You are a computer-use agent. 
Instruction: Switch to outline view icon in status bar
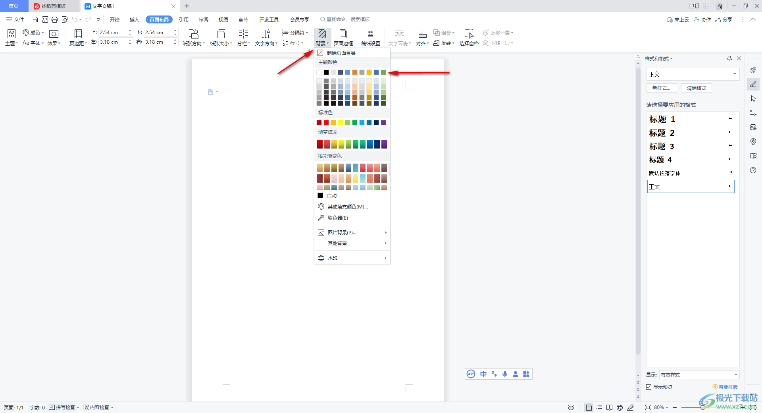(599, 407)
